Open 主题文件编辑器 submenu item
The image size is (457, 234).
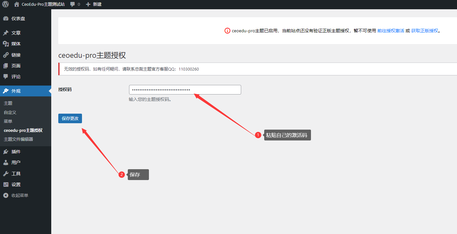(18, 139)
